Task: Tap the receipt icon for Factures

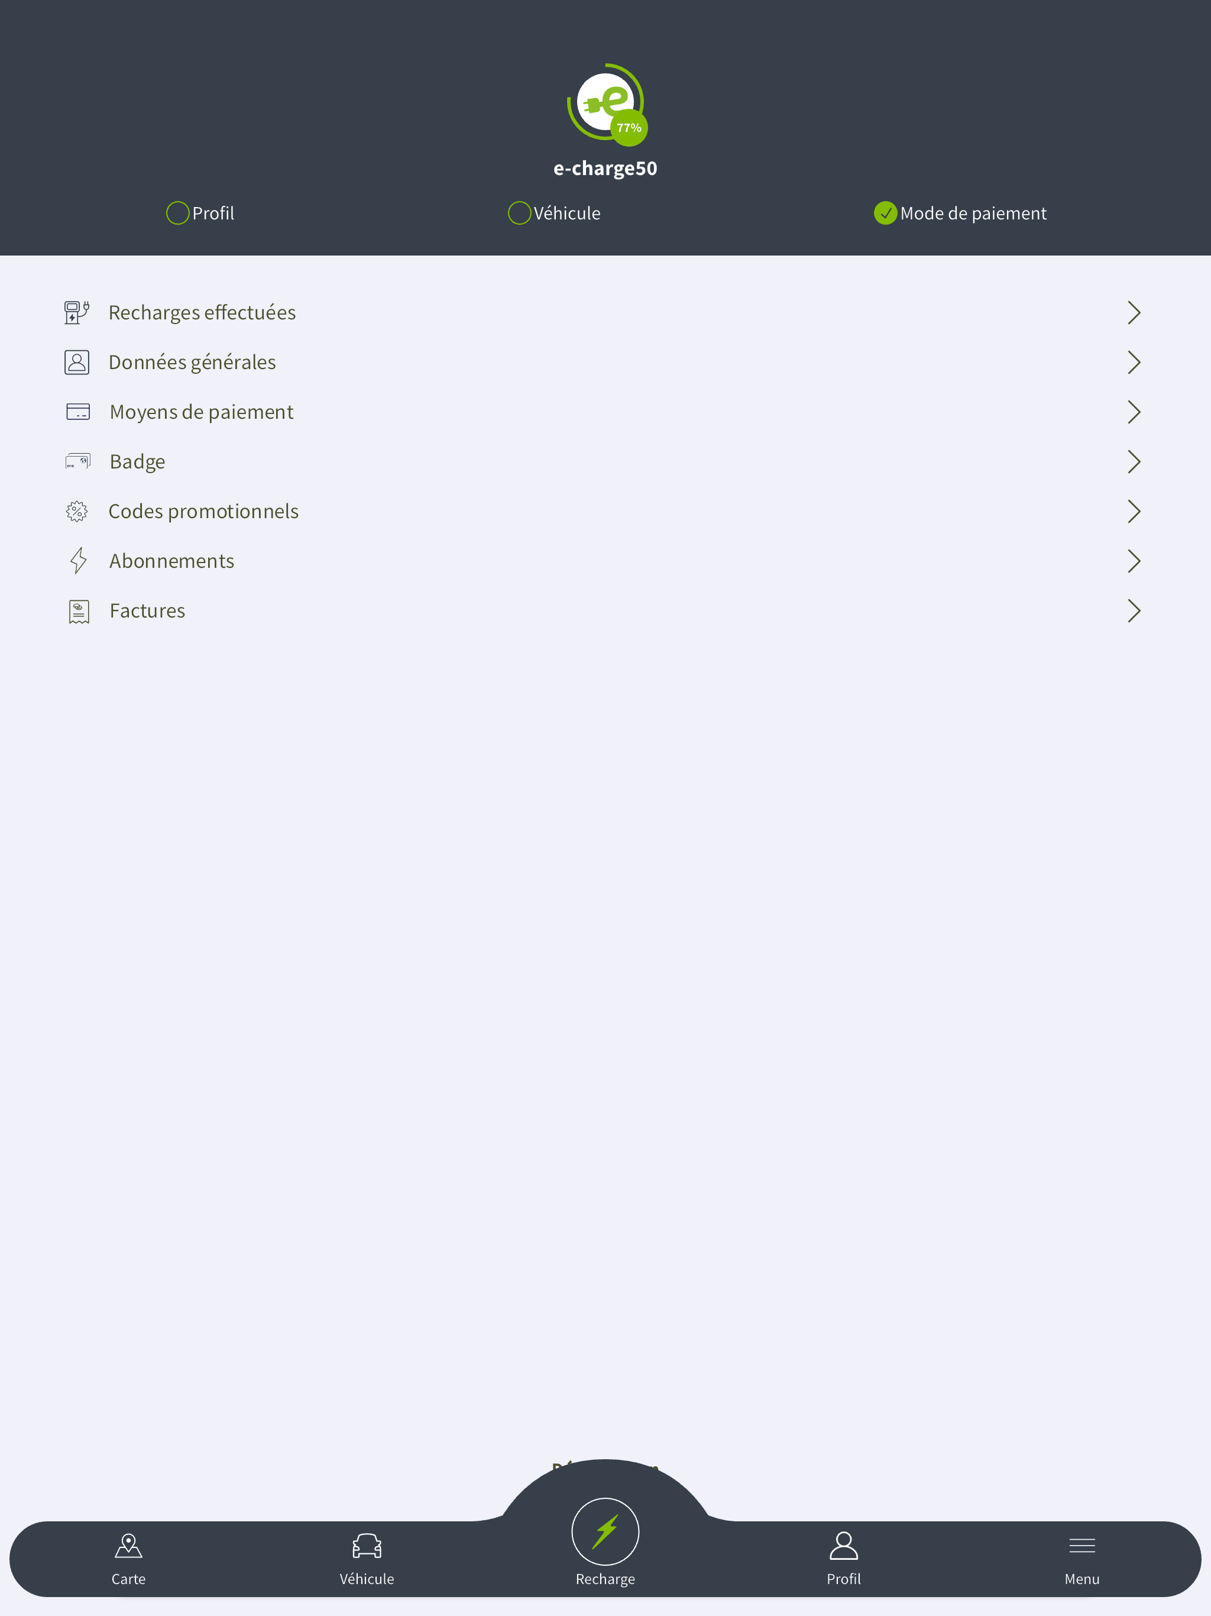Action: pos(78,612)
